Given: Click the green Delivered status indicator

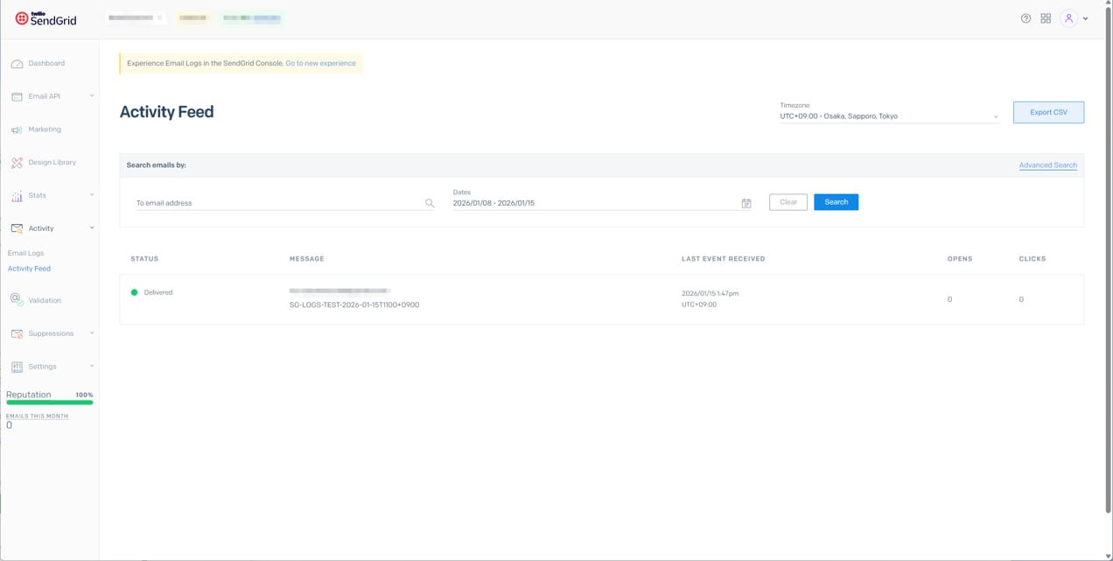Looking at the screenshot, I should (x=133, y=292).
